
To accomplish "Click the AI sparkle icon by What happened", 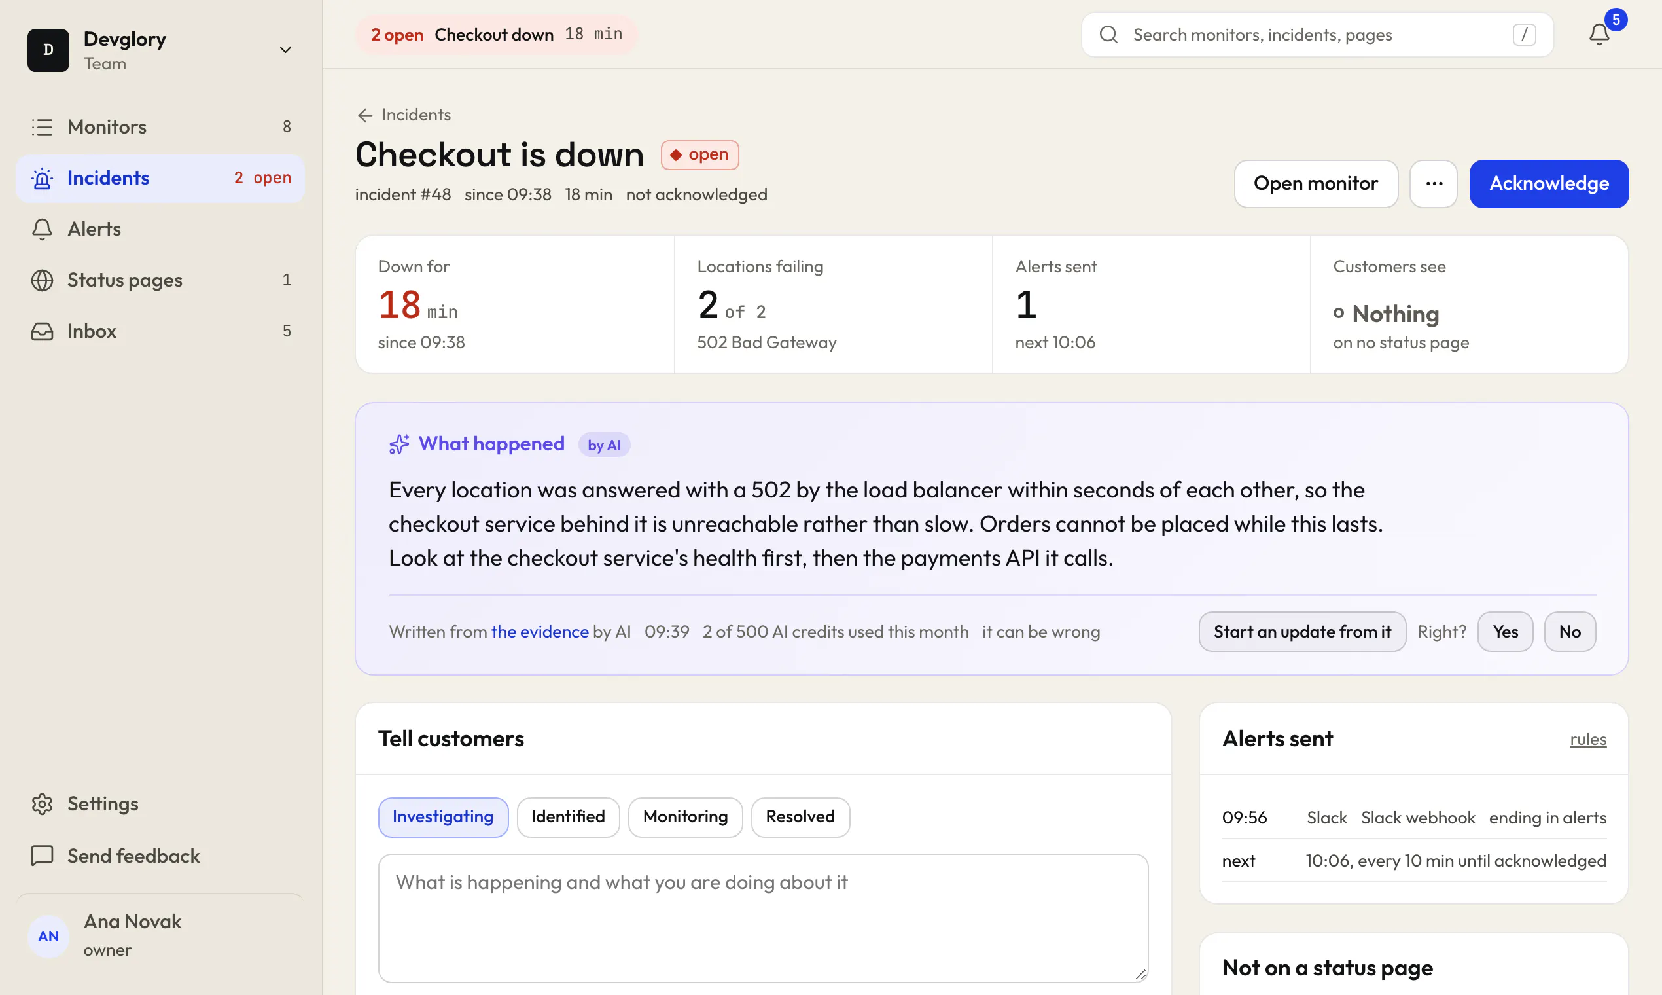I will (398, 444).
